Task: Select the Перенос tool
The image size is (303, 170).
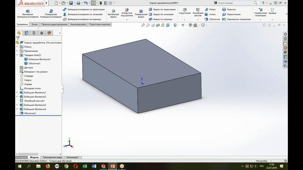Action: click(229, 9)
